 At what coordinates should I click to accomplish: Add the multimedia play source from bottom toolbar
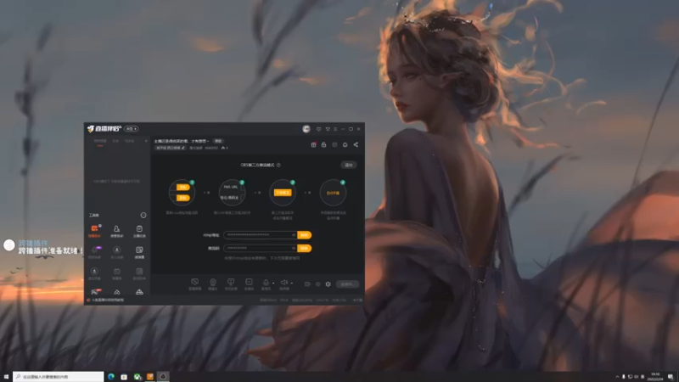(249, 284)
